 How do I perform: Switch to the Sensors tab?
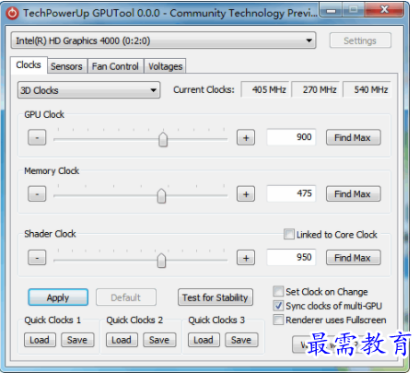tap(66, 66)
